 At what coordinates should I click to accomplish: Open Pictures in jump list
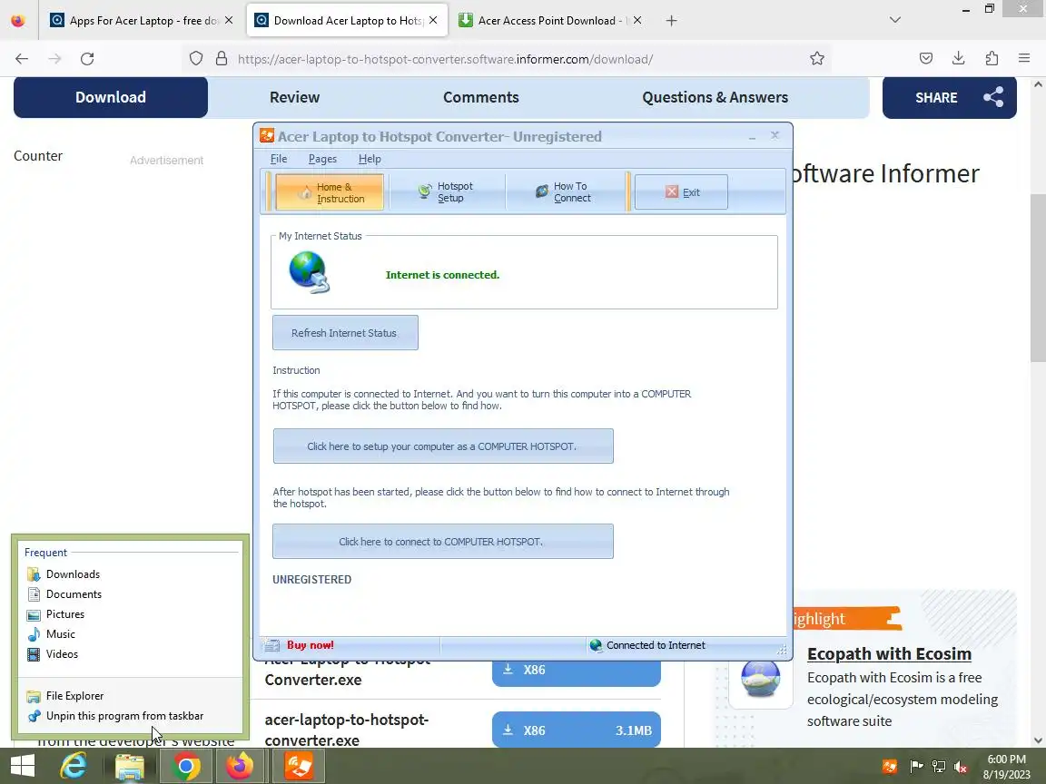tap(130, 614)
